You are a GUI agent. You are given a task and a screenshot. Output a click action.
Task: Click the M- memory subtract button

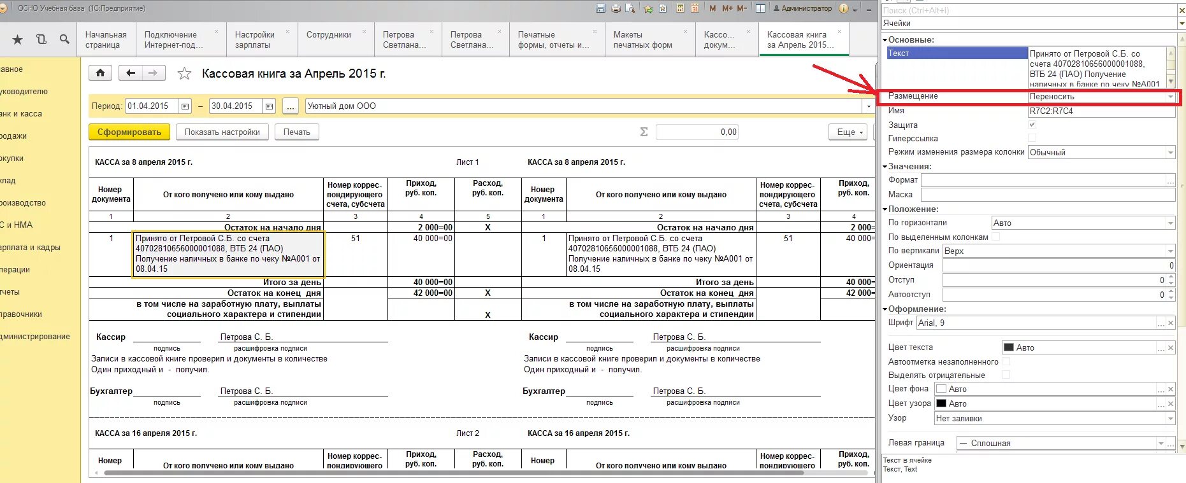[x=742, y=8]
